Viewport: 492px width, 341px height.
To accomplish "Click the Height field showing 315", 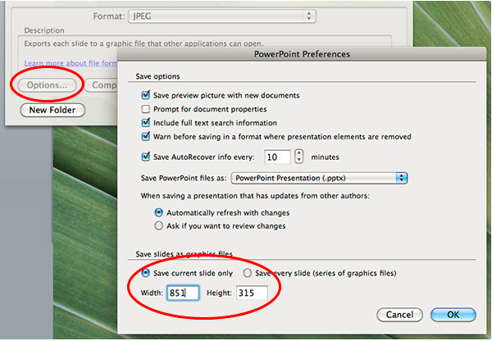I will [x=252, y=293].
